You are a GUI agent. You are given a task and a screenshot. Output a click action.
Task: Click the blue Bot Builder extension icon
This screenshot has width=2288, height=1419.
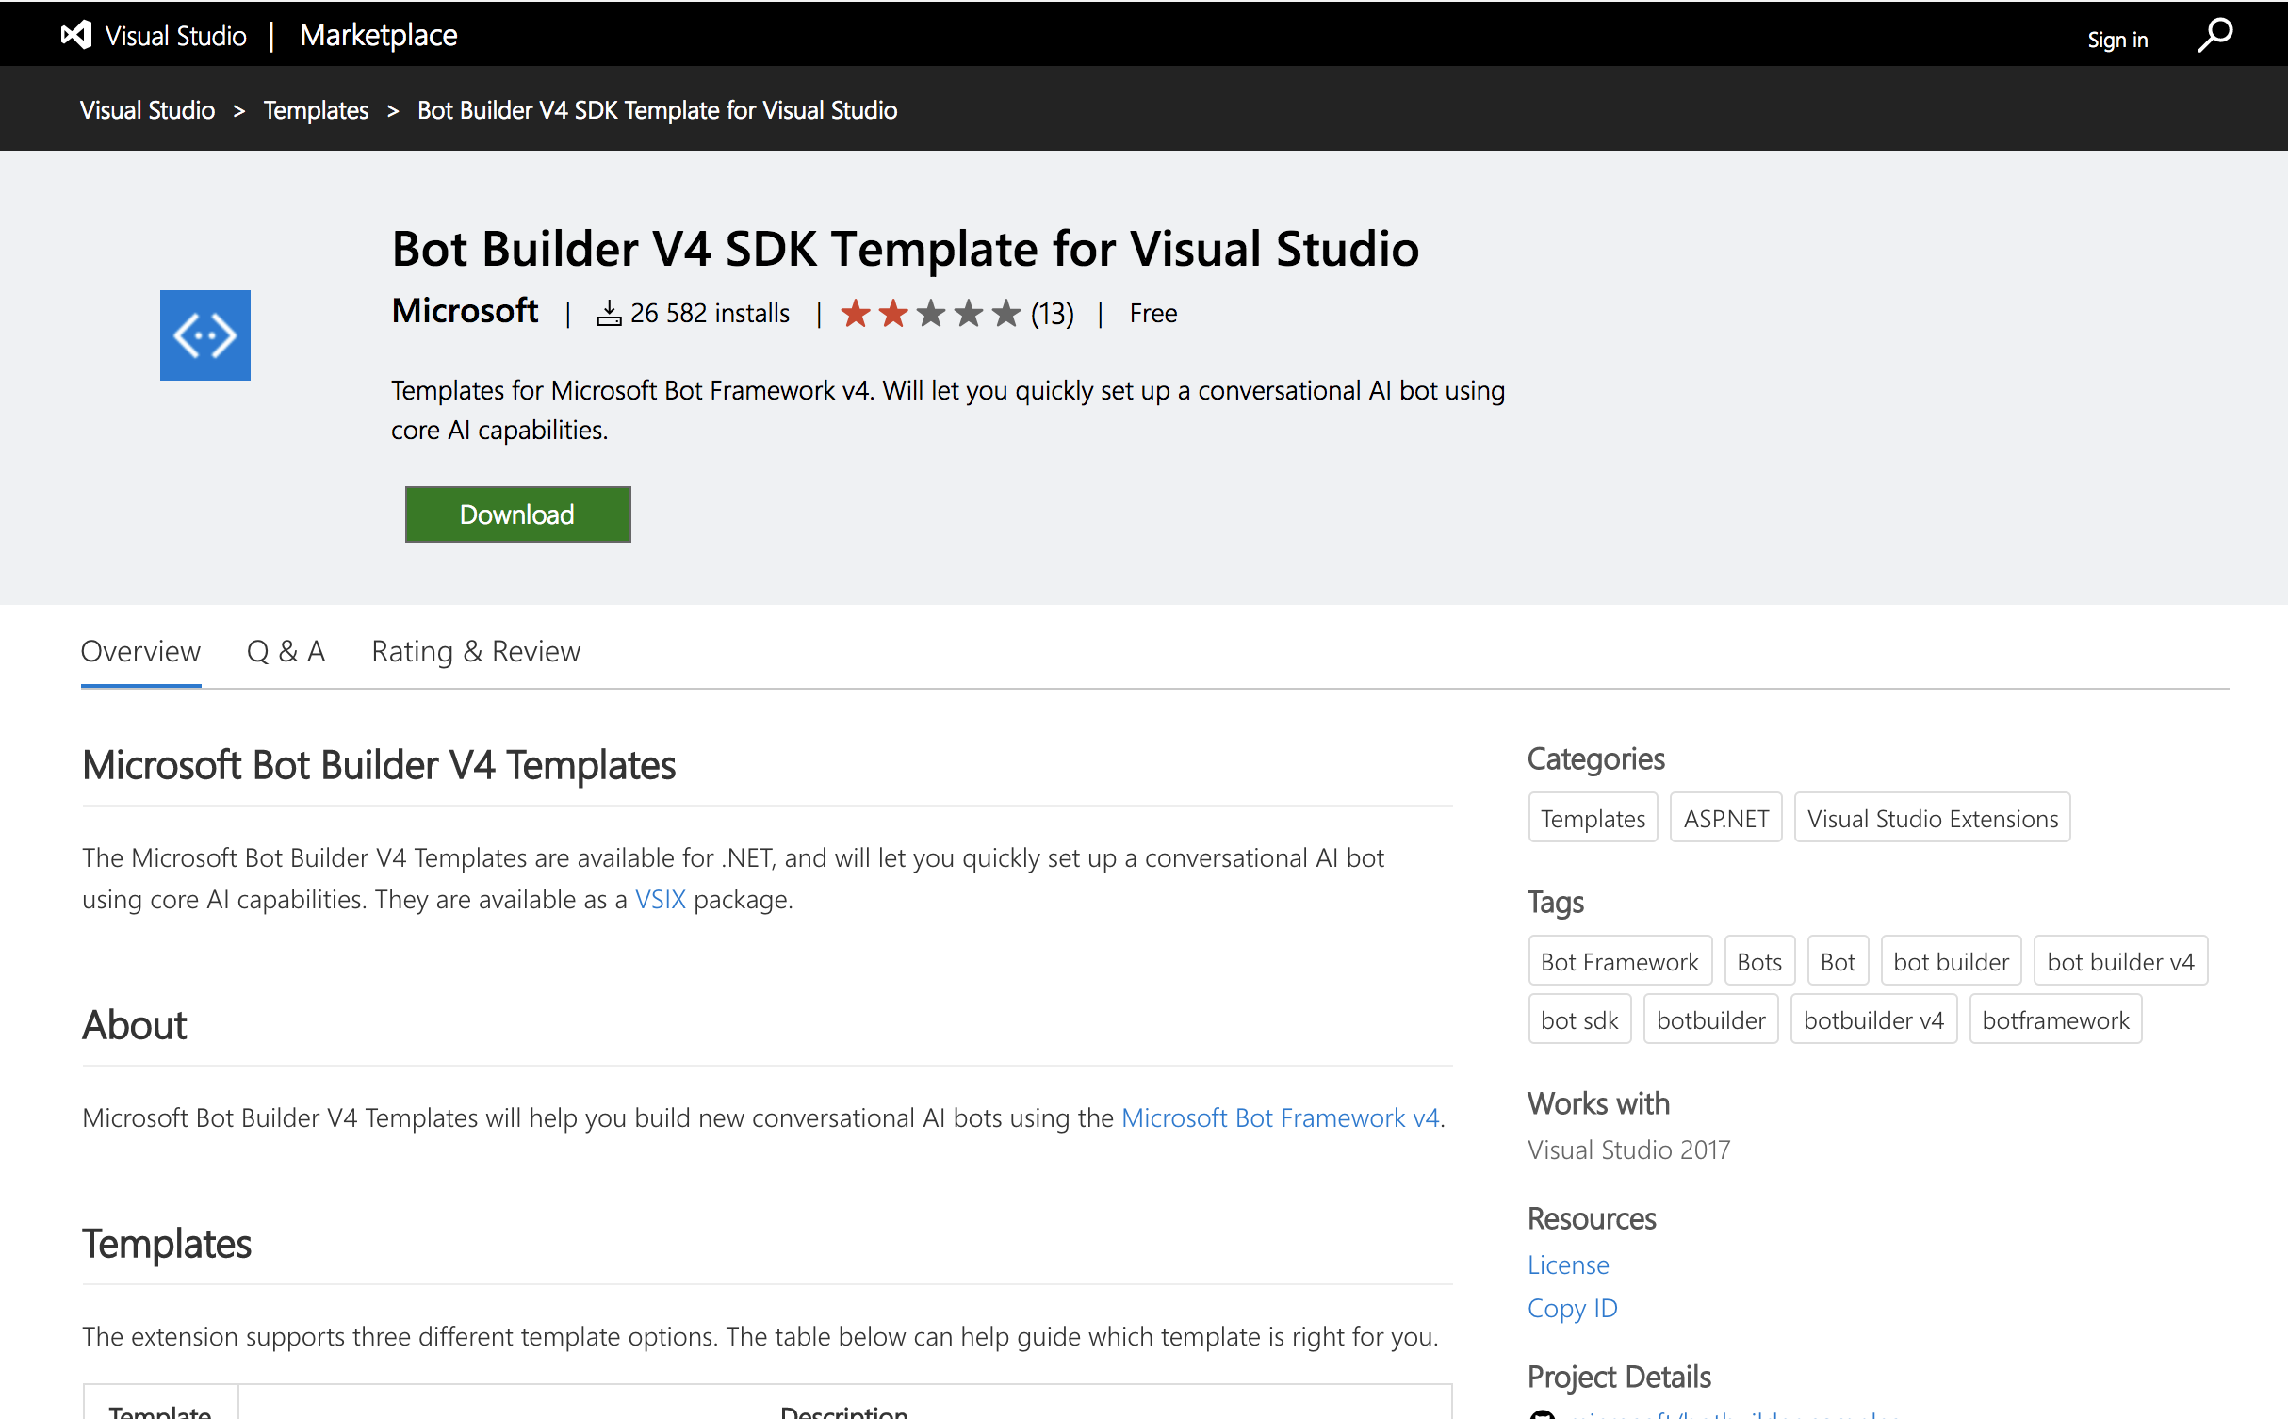(x=204, y=335)
